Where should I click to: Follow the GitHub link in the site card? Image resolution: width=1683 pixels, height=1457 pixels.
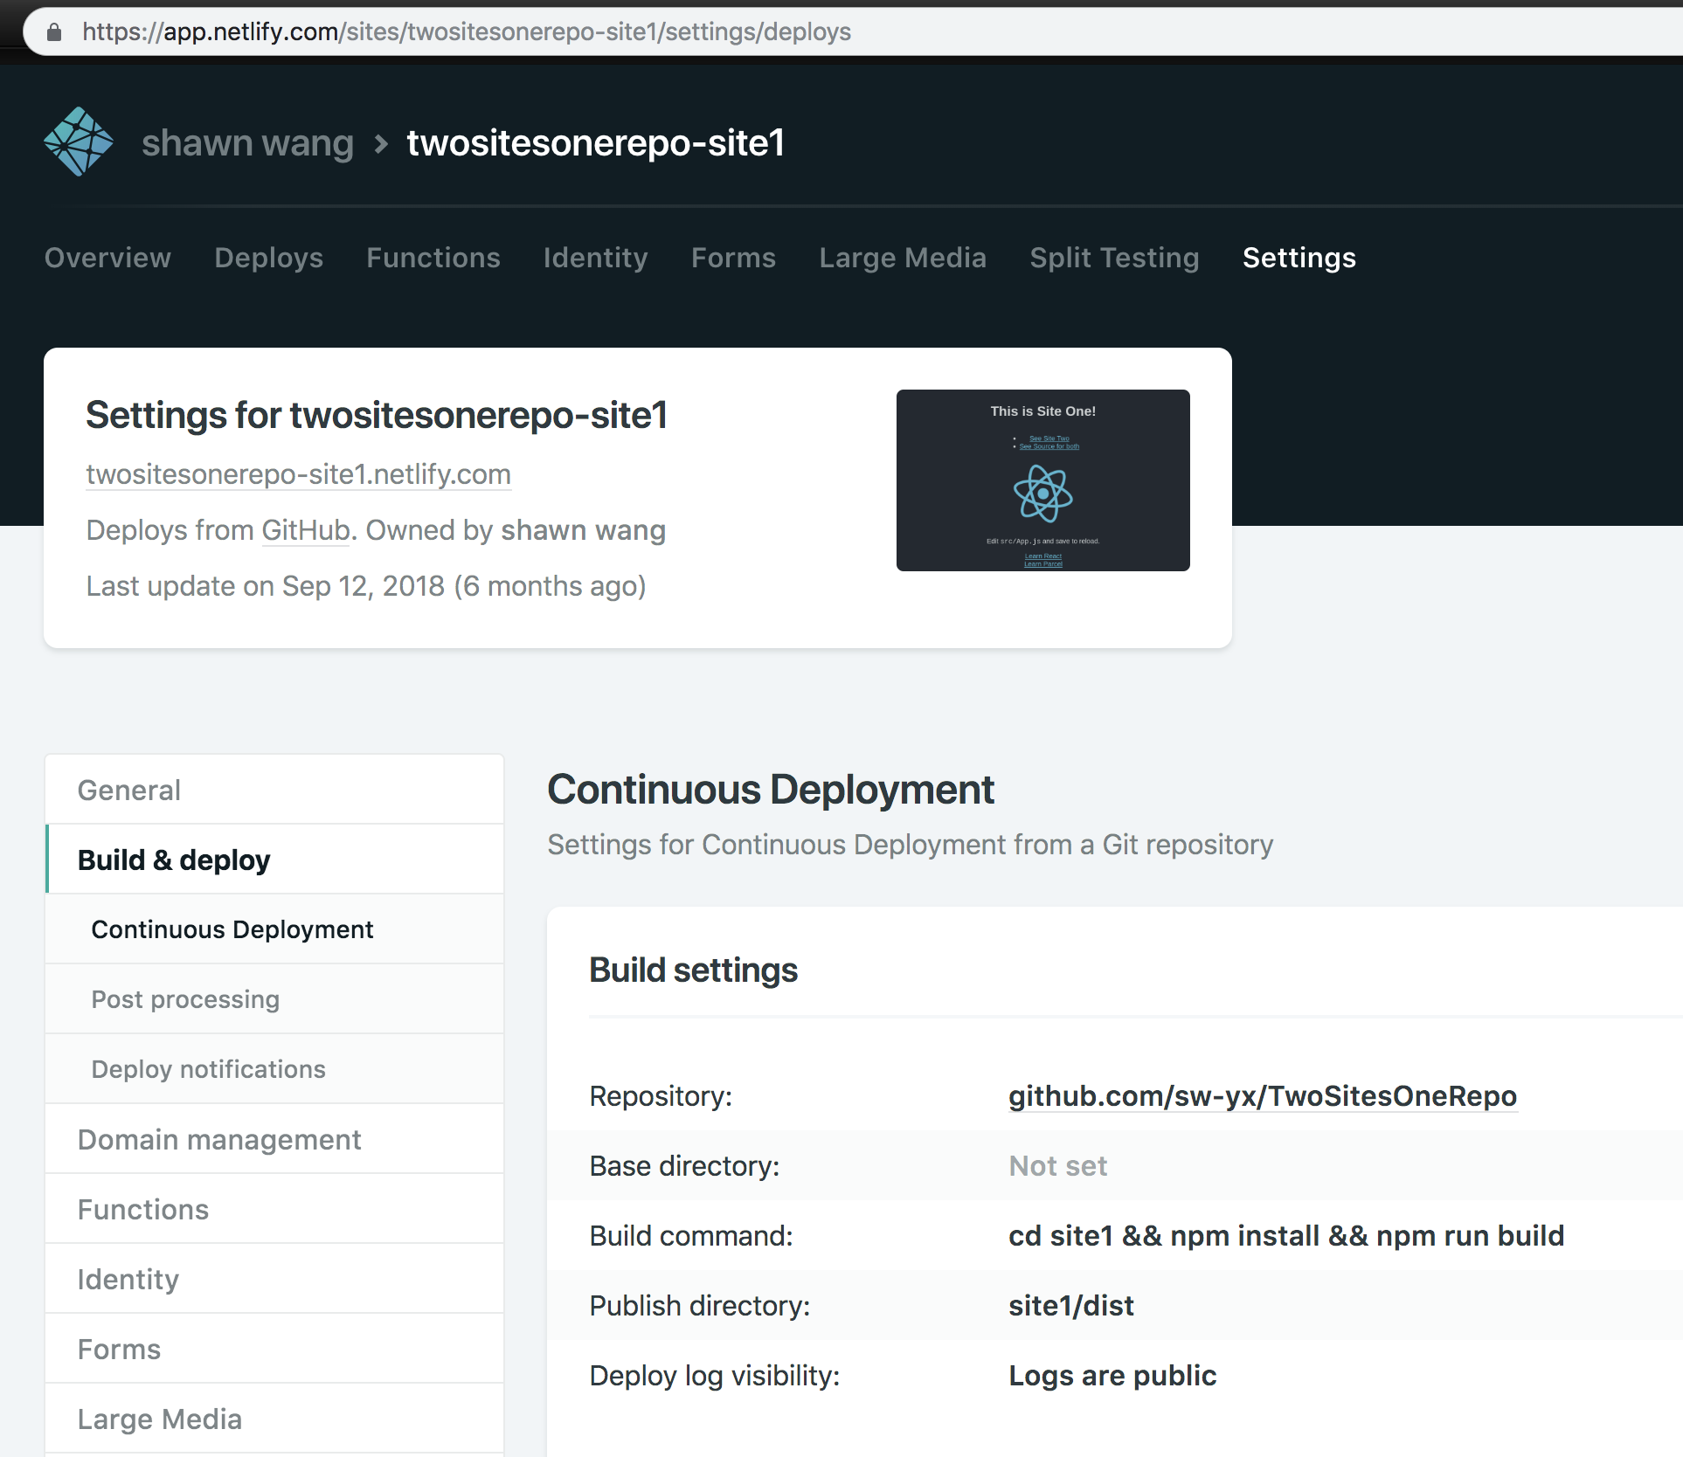(x=306, y=530)
